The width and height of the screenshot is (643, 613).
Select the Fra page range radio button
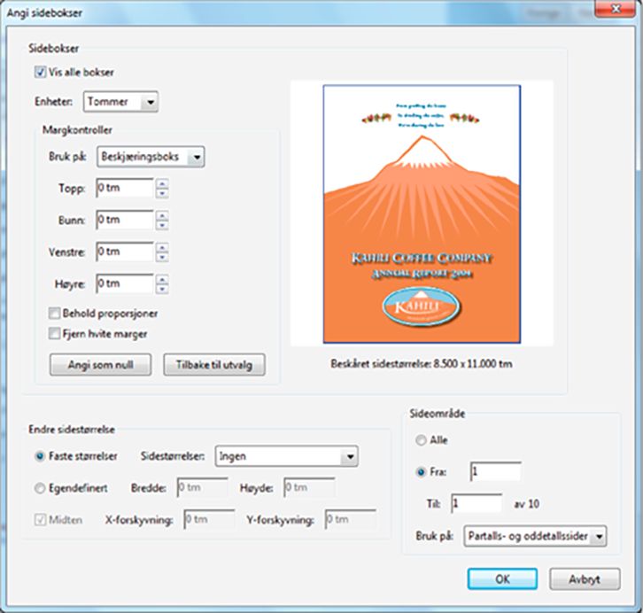coord(421,472)
